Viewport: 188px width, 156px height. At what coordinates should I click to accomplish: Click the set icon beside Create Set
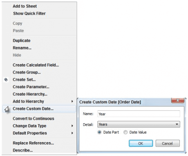point(6,80)
